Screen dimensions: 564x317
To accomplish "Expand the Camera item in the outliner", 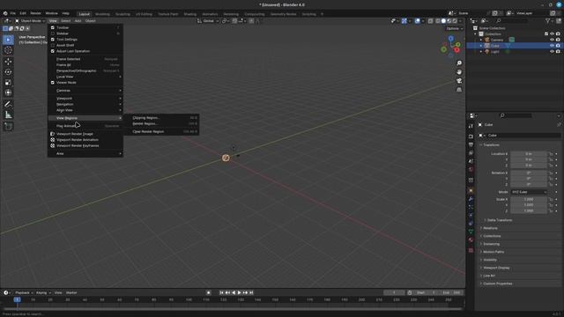I will coord(481,40).
